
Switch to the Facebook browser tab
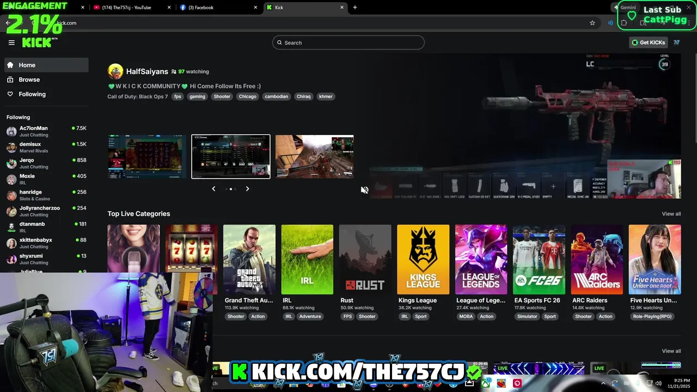click(x=218, y=8)
